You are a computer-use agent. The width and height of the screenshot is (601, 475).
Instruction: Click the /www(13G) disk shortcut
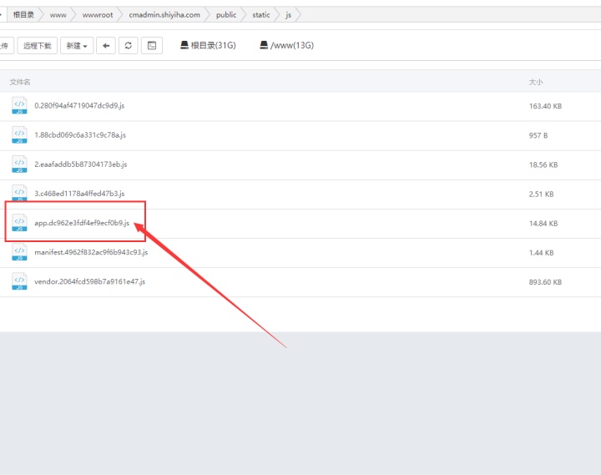(x=286, y=45)
